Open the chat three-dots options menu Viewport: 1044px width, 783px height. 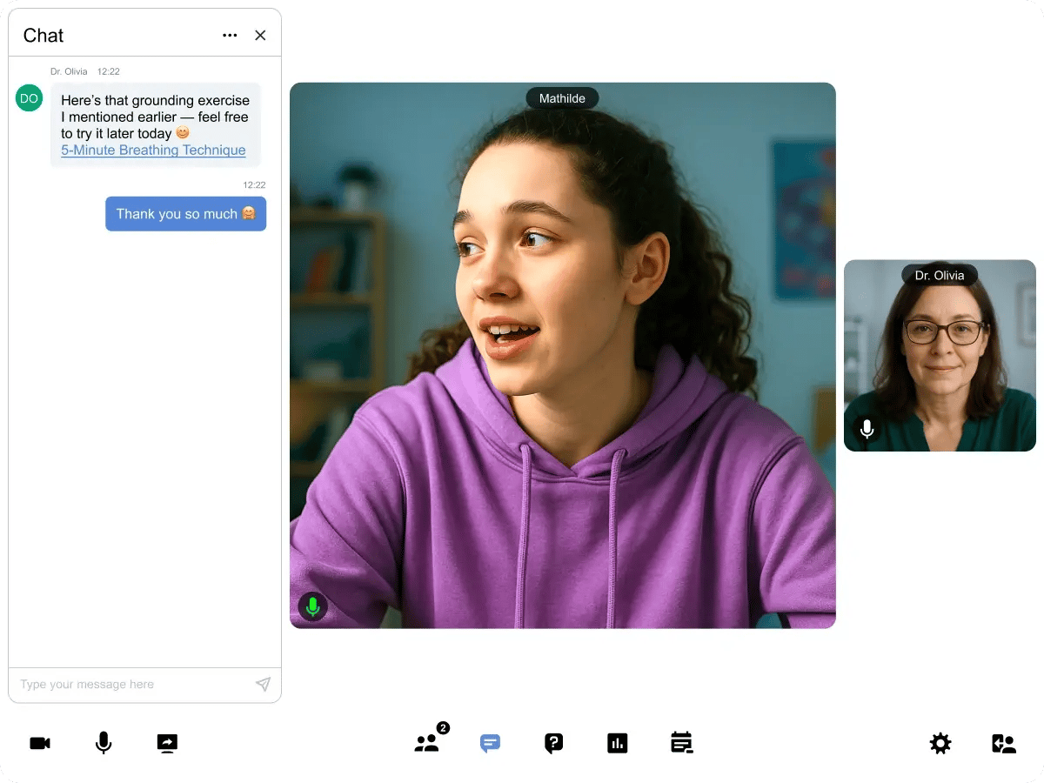pyautogui.click(x=230, y=36)
